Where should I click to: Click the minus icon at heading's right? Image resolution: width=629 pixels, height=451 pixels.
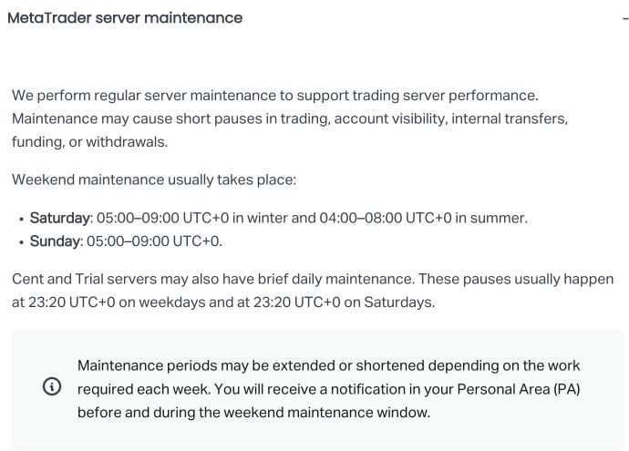coord(625,18)
